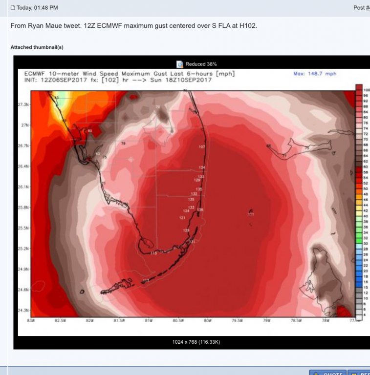Screen dimensions: 370x375
Task: Click the Today, 01:48 PM timestamp
Action: (x=37, y=8)
